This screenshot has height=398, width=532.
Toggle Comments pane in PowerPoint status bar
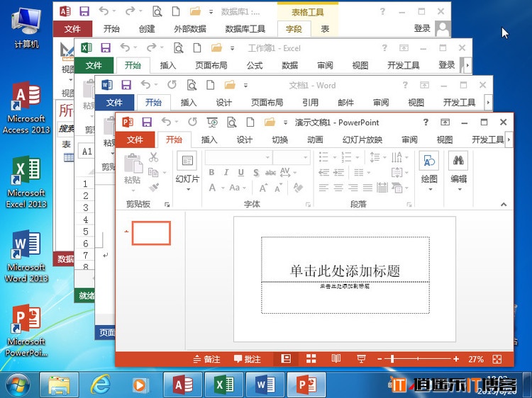point(248,359)
